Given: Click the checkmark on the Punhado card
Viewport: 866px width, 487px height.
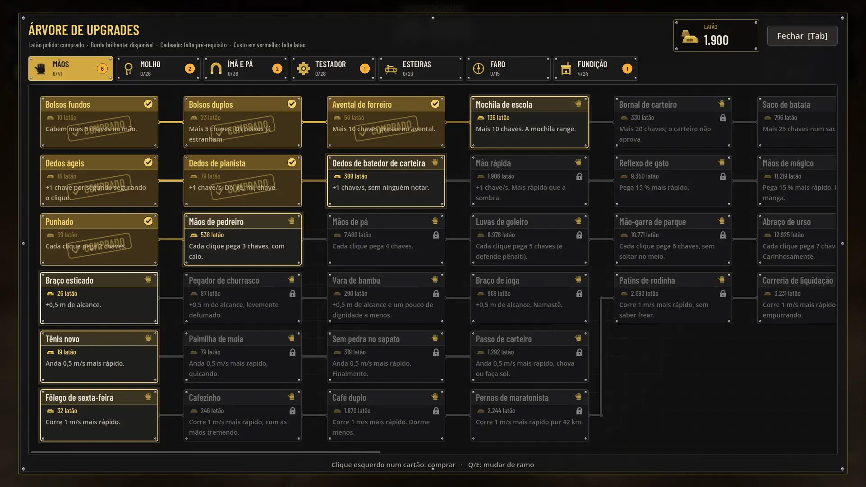Looking at the screenshot, I should coord(148,221).
